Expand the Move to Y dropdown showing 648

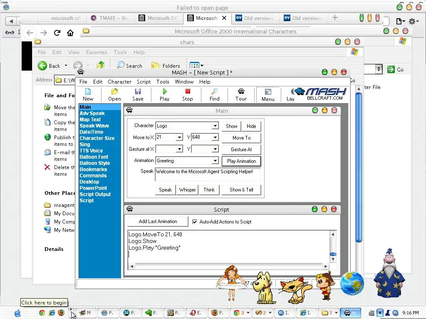click(215, 137)
